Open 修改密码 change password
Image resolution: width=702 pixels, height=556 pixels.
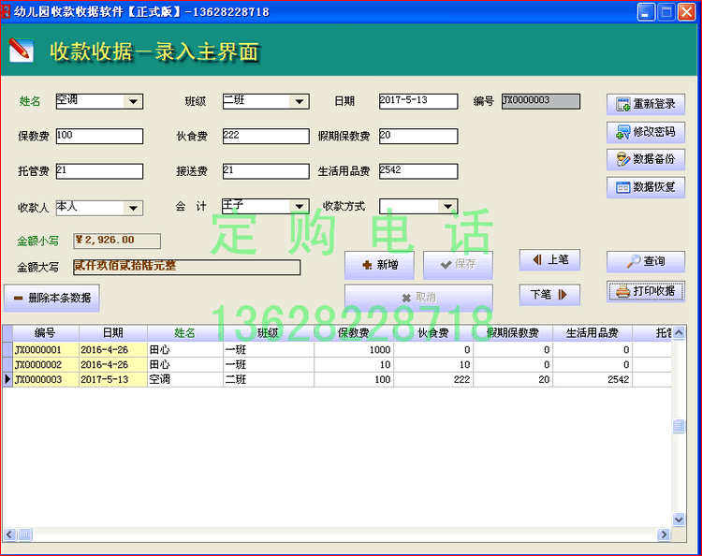pos(646,132)
